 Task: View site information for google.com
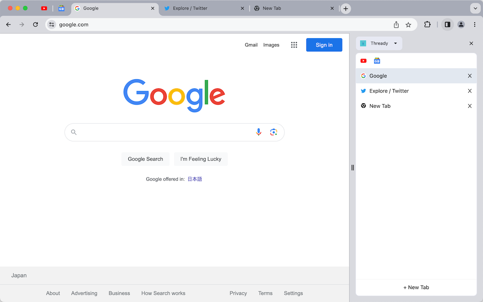52,25
